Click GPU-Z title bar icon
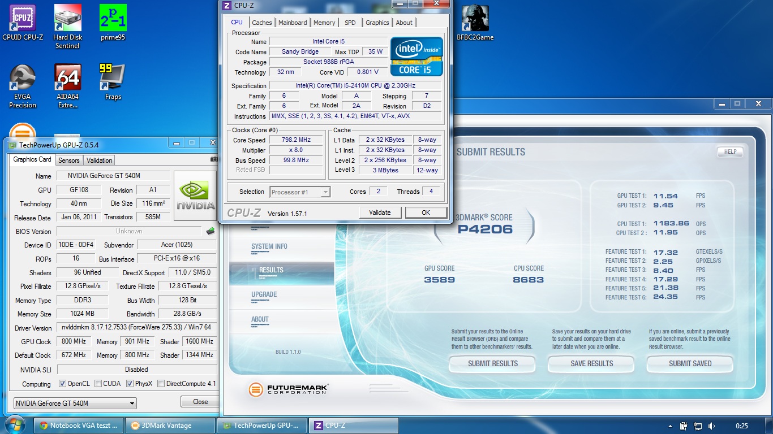Screen dimensions: 773x434 pyautogui.click(x=12, y=145)
